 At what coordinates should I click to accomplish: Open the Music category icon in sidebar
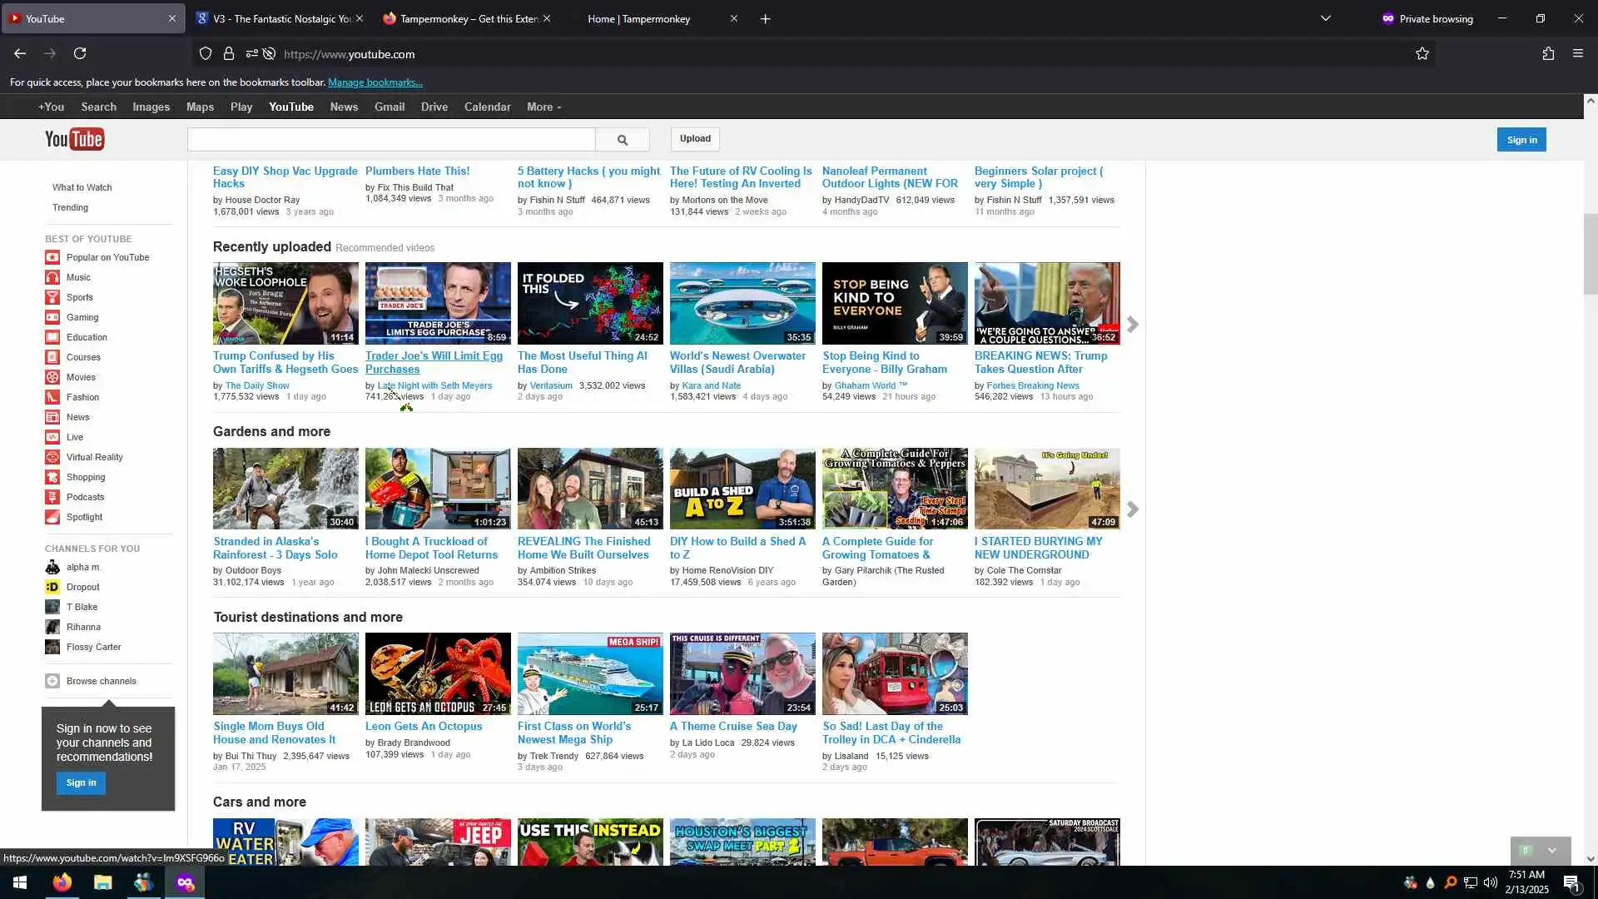[x=52, y=277]
